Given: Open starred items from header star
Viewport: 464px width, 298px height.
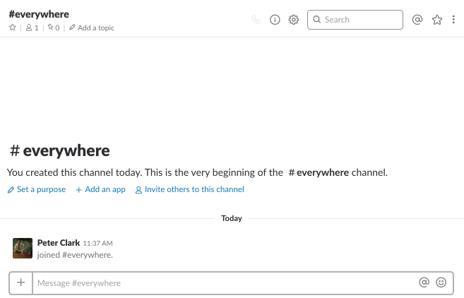Looking at the screenshot, I should click(x=437, y=20).
